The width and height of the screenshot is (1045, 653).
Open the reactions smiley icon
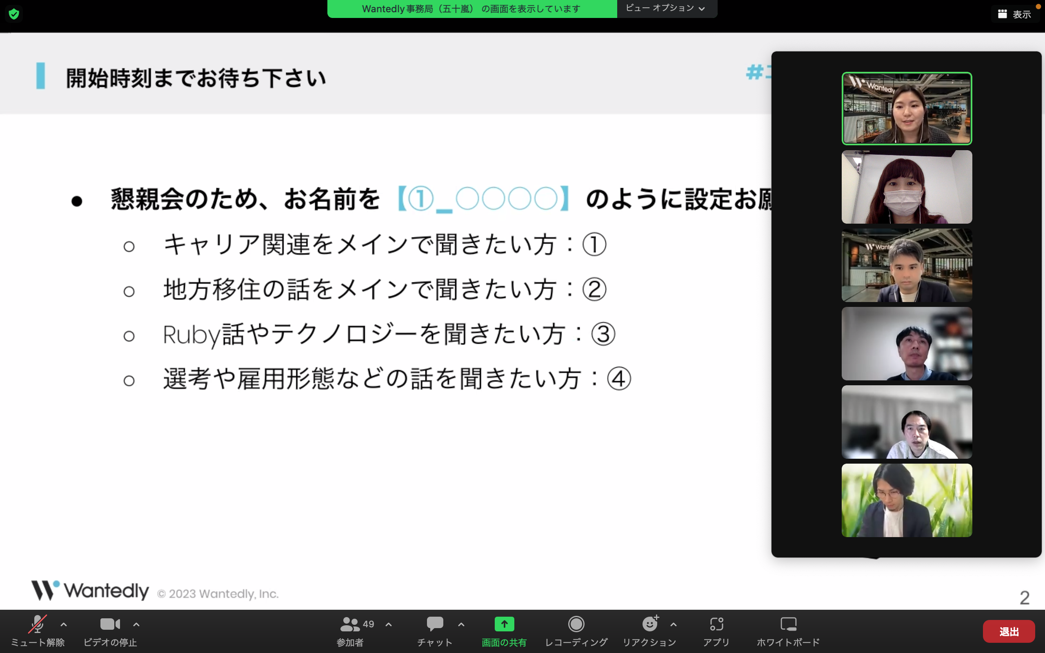[650, 624]
